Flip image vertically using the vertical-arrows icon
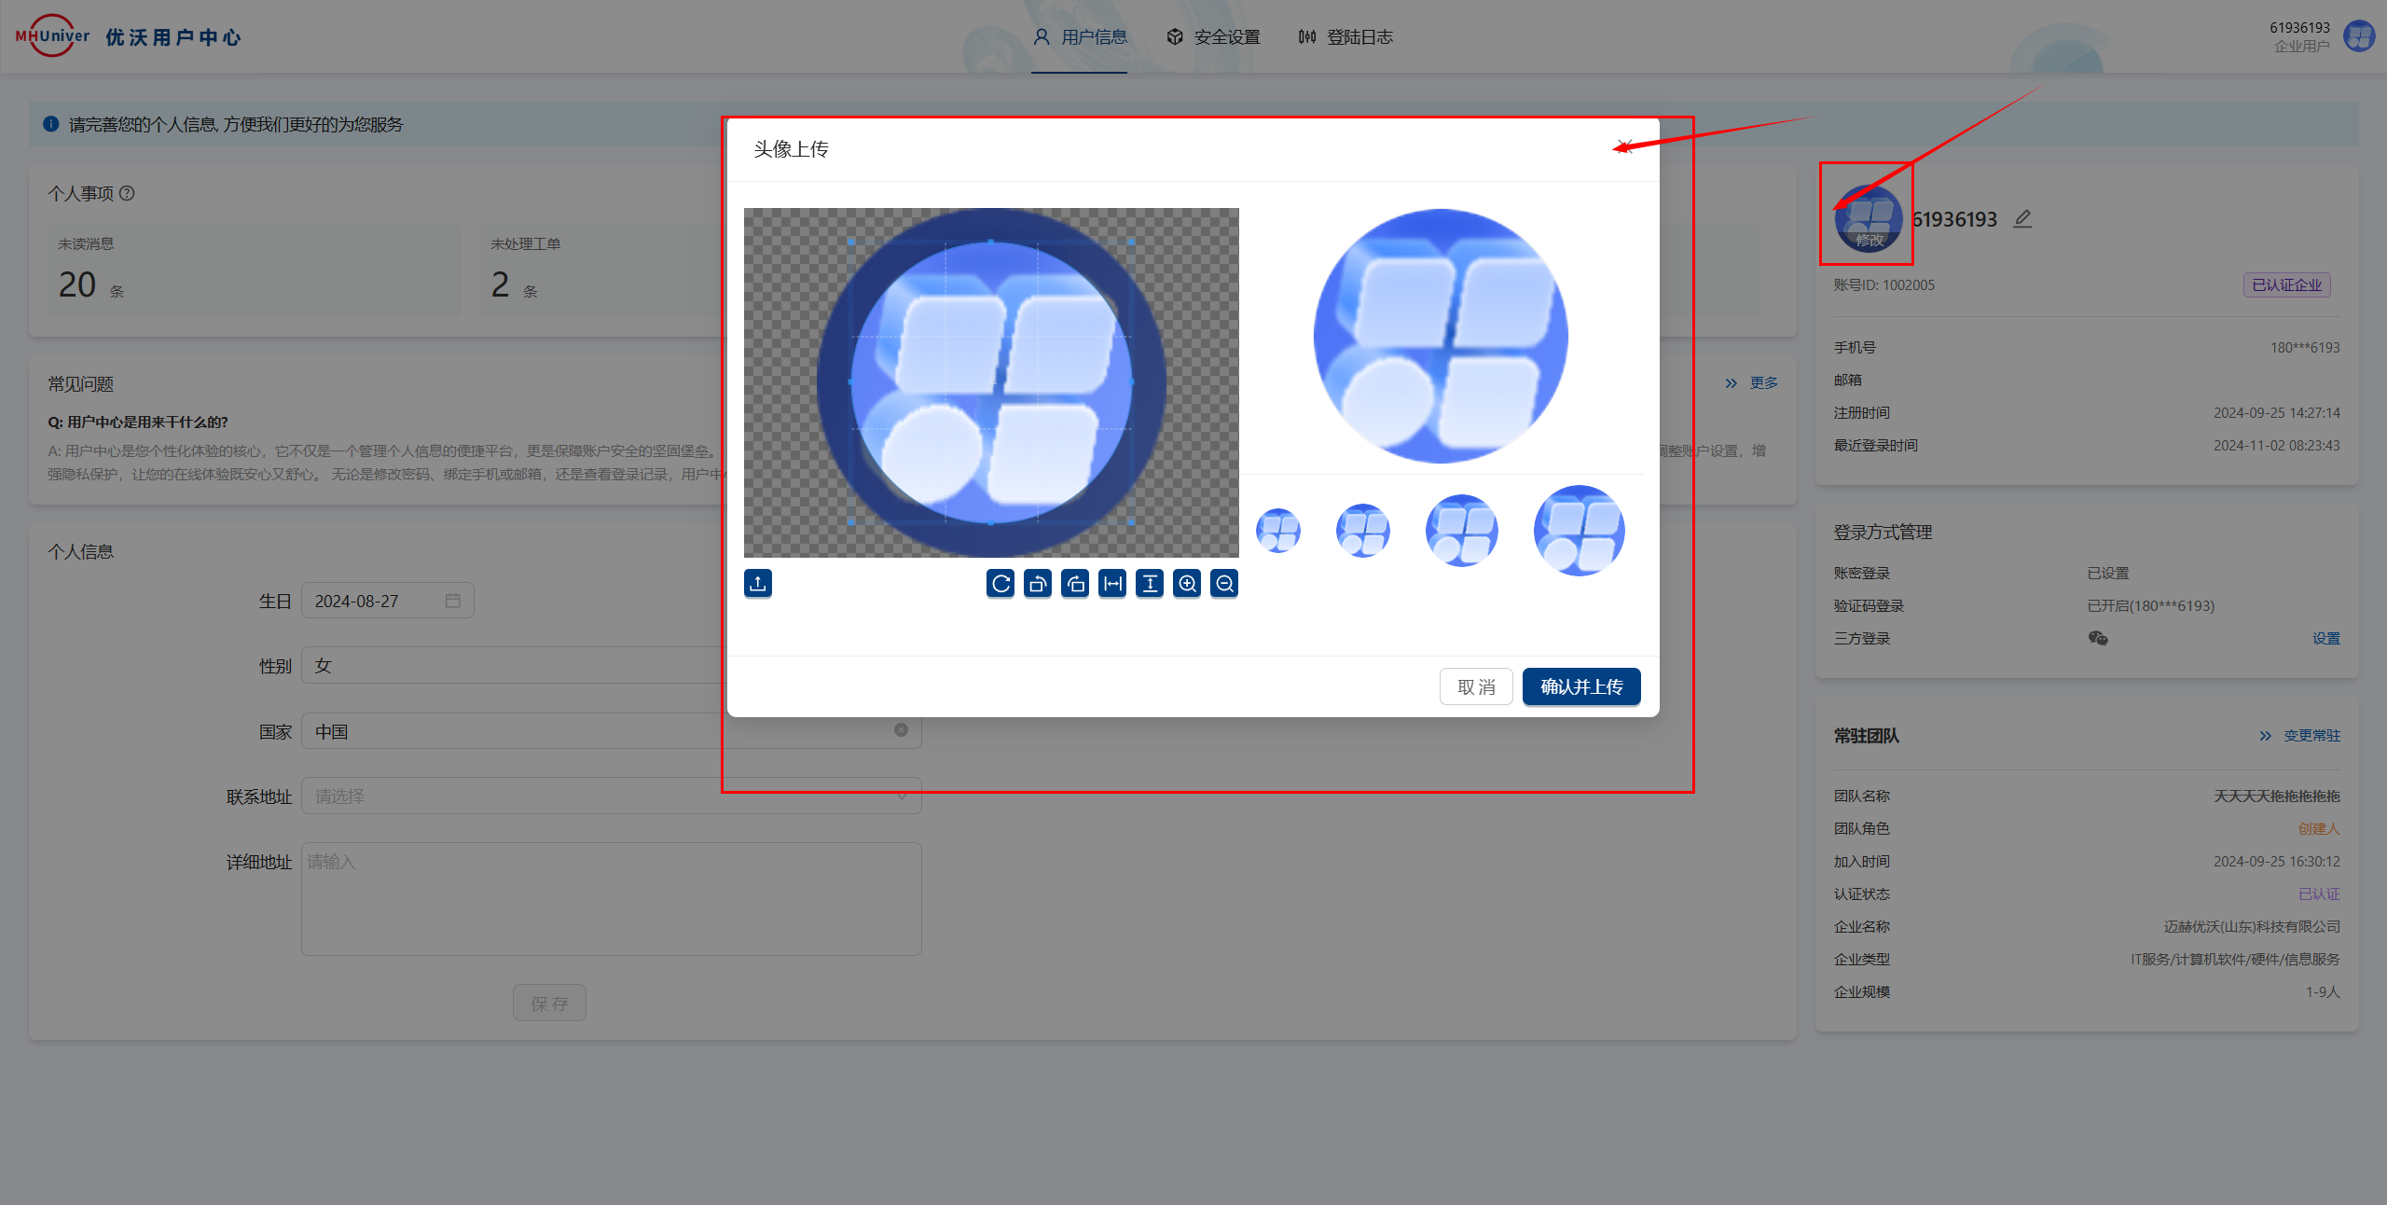The width and height of the screenshot is (2387, 1205). pyautogui.click(x=1150, y=584)
